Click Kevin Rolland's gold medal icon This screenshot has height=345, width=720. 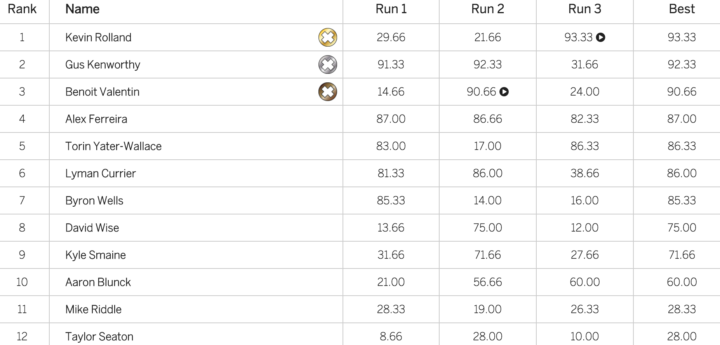[327, 37]
